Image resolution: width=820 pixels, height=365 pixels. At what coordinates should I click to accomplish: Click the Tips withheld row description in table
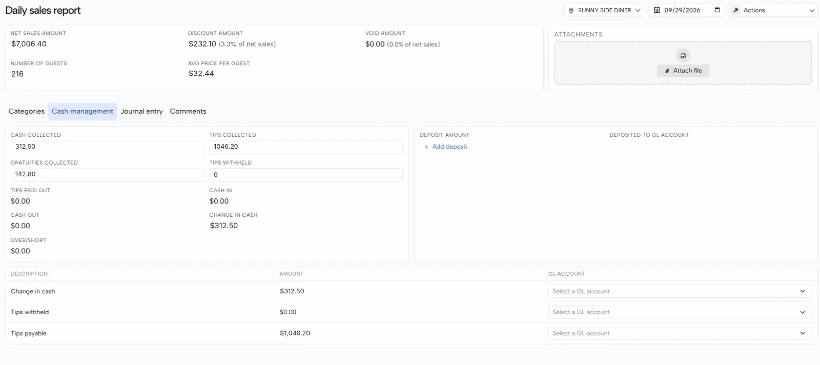click(30, 312)
